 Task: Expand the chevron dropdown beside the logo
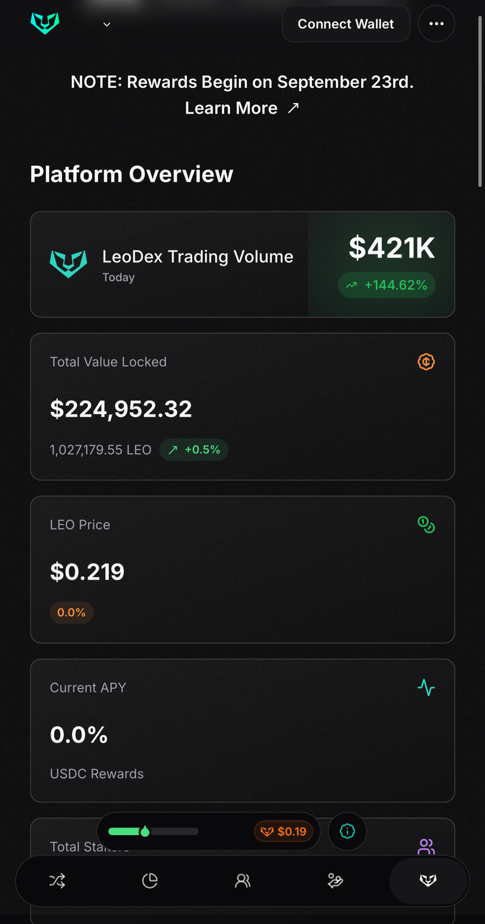point(107,25)
